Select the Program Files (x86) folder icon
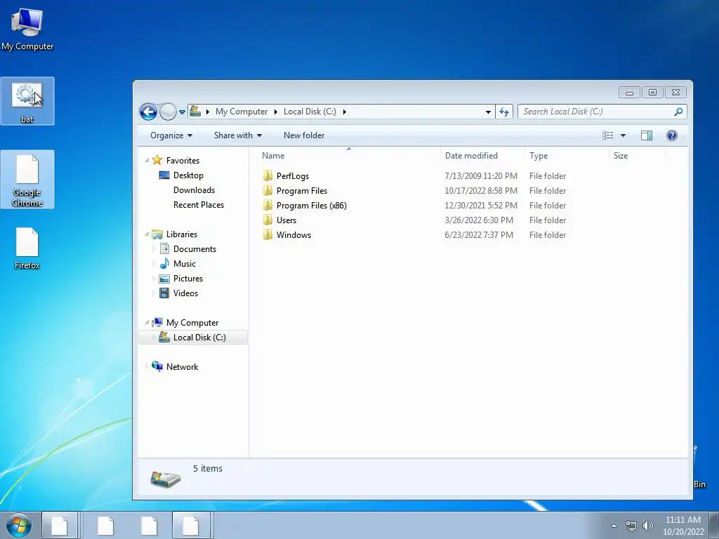 [x=268, y=206]
